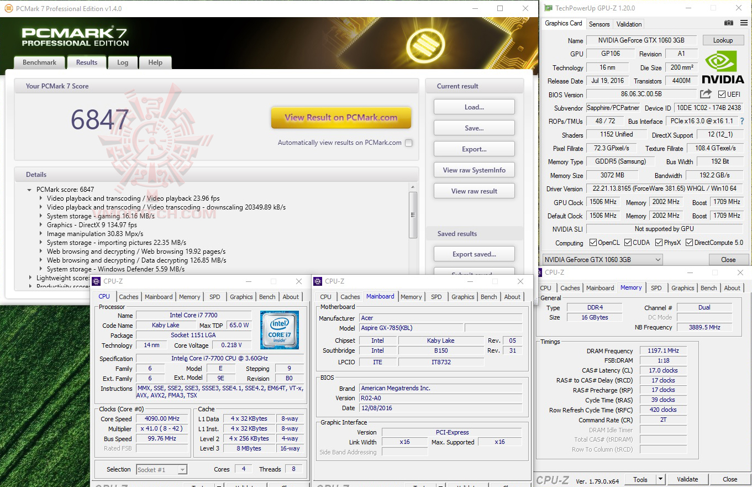This screenshot has height=487, width=752.
Task: Open SPD tab in the CPU-Z Mainboard window
Action: pos(437,297)
